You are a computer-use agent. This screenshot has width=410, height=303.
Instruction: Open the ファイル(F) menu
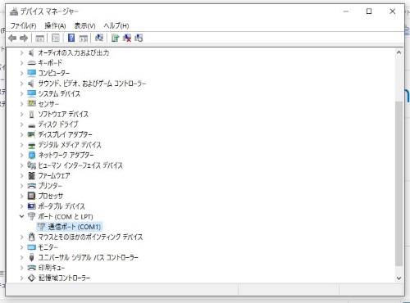point(23,25)
